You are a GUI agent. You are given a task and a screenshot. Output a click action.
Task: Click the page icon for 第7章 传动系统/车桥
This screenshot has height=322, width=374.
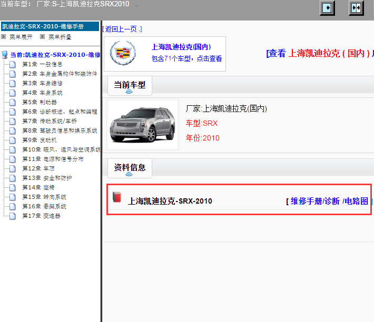(13, 121)
